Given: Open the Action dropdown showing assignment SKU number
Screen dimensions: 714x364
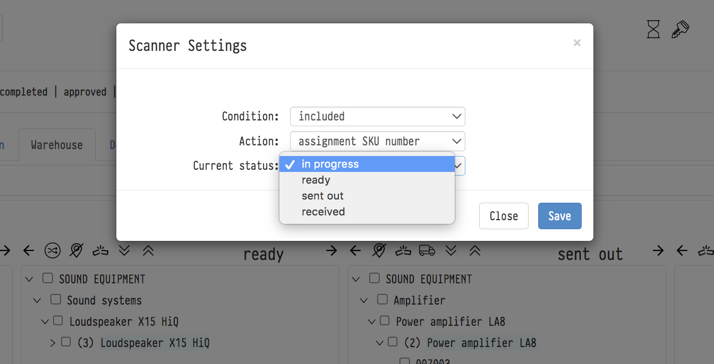Looking at the screenshot, I should pyautogui.click(x=377, y=141).
